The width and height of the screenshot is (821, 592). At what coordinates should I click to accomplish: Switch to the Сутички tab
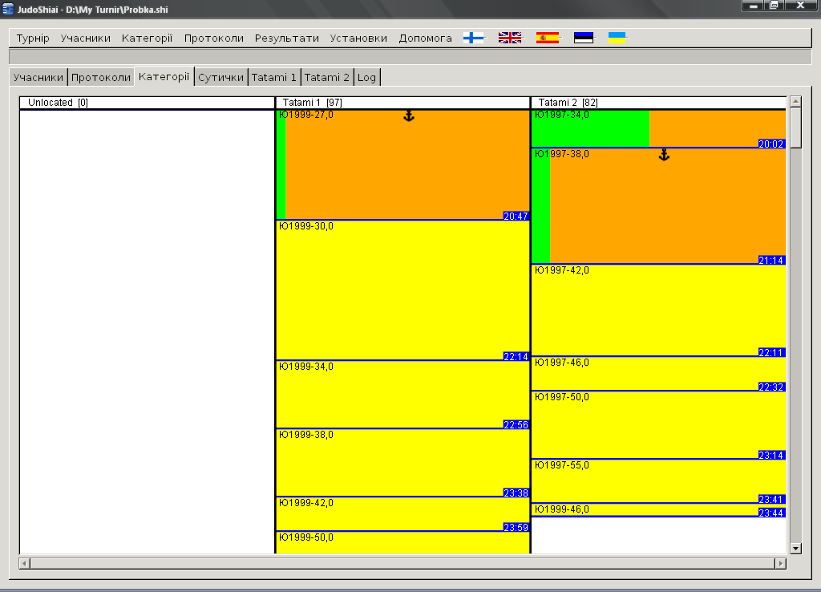220,78
